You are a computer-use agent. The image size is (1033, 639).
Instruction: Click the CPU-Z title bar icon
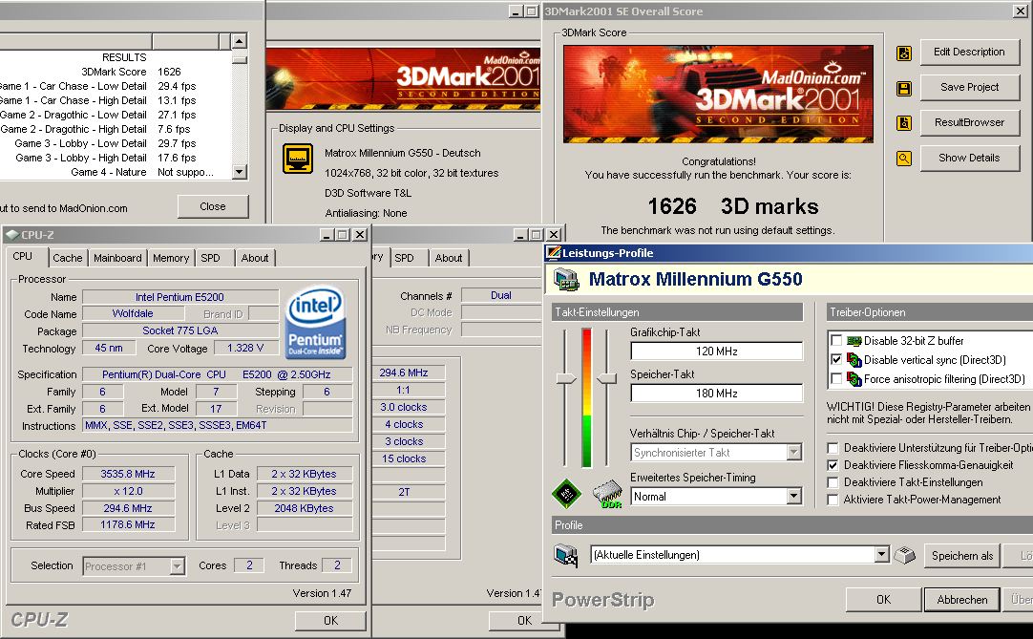pos(11,235)
